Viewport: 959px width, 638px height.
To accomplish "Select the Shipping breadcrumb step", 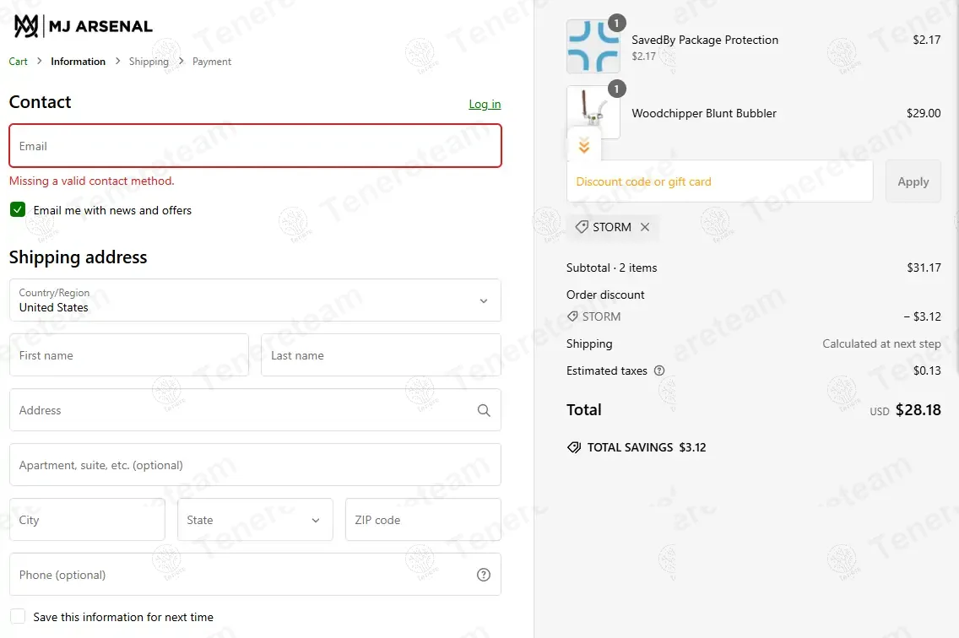I will (149, 61).
